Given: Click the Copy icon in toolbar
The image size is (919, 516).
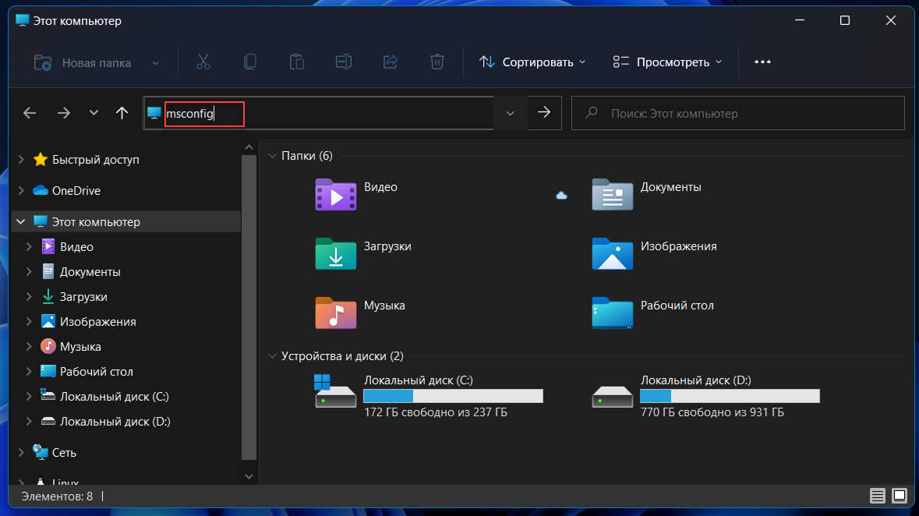Looking at the screenshot, I should (x=250, y=62).
